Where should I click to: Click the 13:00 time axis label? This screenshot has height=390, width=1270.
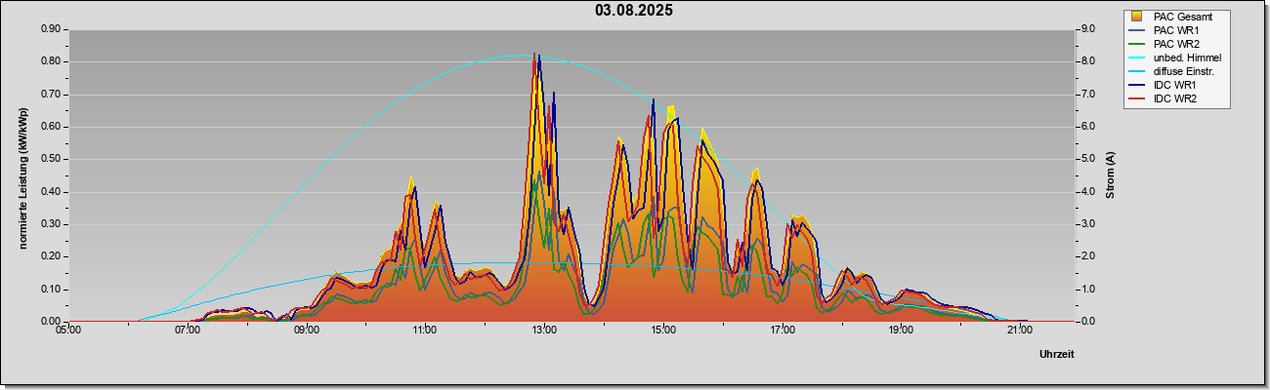544,331
